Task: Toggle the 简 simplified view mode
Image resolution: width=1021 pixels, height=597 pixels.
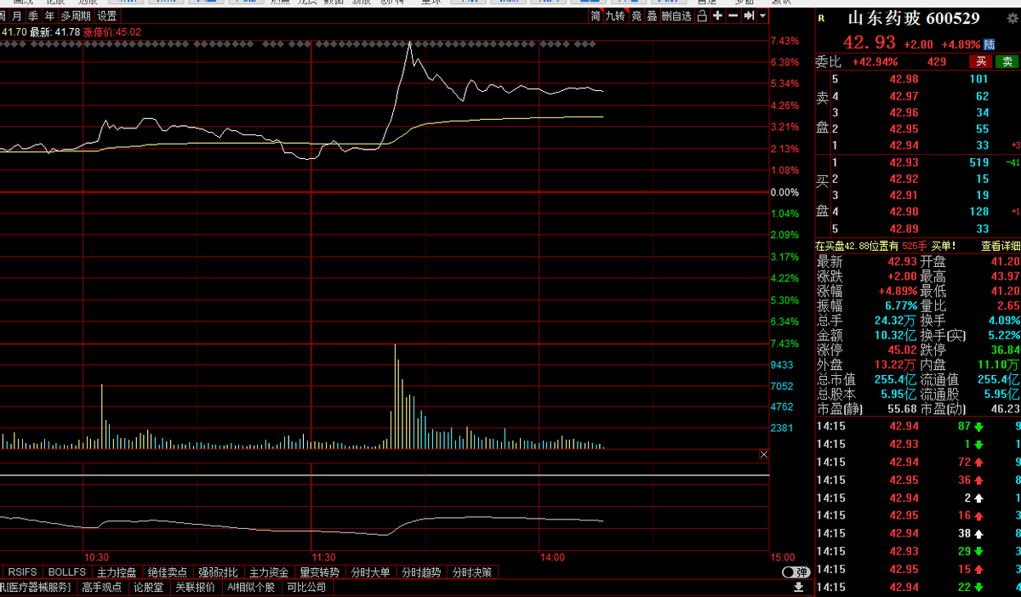Action: pyautogui.click(x=596, y=16)
